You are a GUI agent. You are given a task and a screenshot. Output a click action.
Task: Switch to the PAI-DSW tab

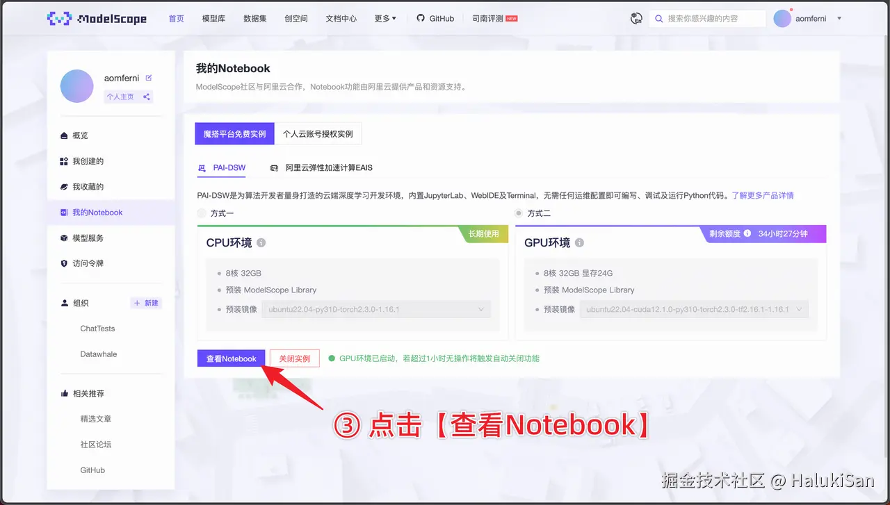(222, 168)
